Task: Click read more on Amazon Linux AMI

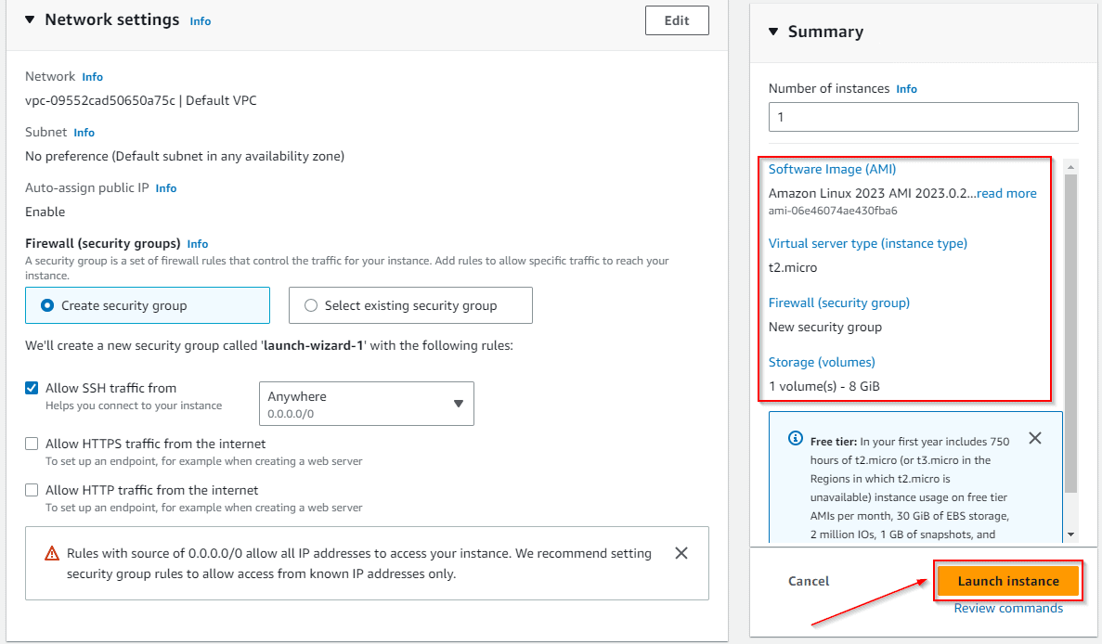Action: pyautogui.click(x=1006, y=193)
